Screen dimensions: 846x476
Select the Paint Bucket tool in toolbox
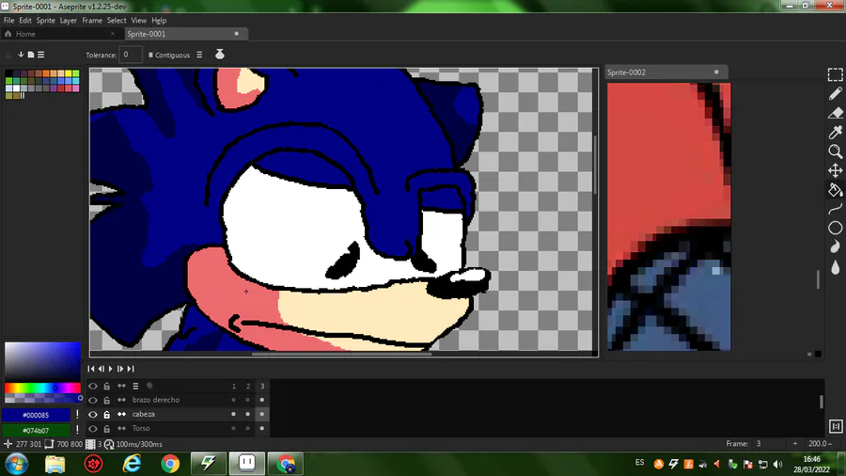836,190
